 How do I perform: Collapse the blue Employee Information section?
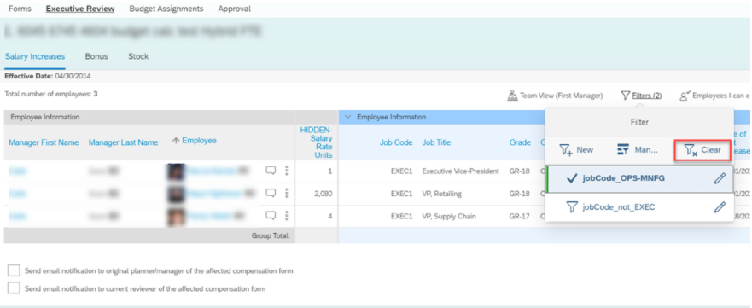(348, 117)
